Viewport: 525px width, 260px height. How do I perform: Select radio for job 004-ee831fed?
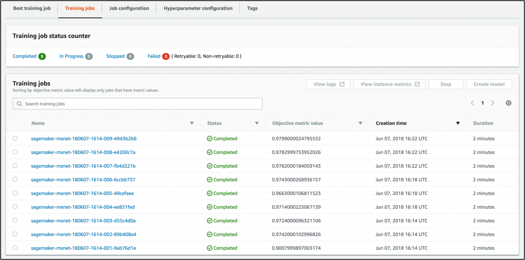[15, 207]
